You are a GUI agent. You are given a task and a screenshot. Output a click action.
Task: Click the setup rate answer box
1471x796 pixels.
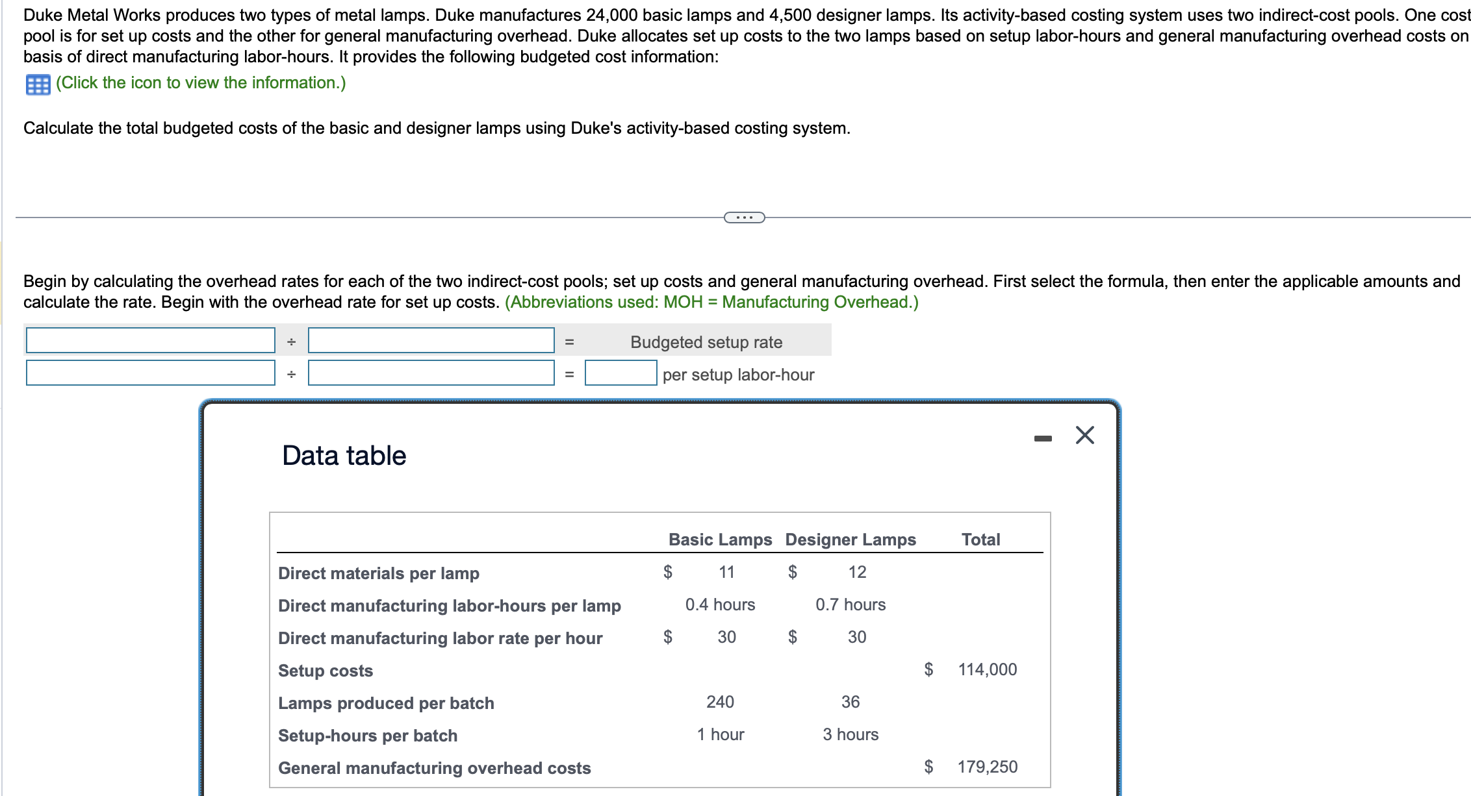pos(620,375)
